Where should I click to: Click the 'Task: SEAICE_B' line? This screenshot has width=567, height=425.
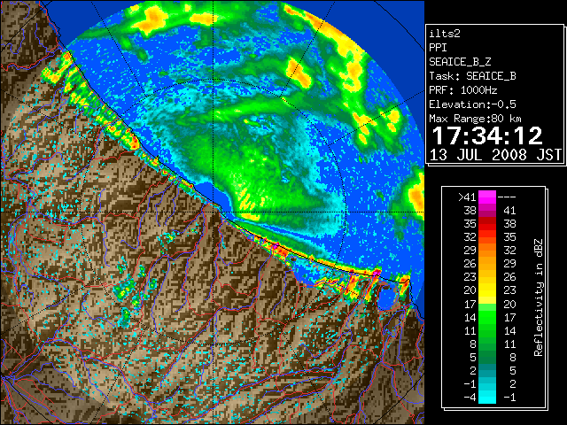(472, 76)
